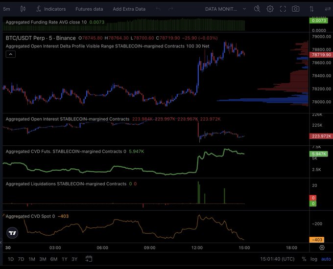Viewport: 333px width, 269px height.
Task: Open chart settings gear
Action: pos(270,9)
